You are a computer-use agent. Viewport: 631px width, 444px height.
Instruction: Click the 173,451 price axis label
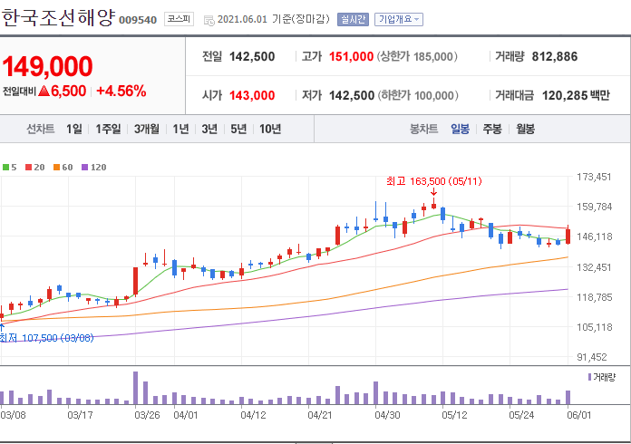click(594, 177)
